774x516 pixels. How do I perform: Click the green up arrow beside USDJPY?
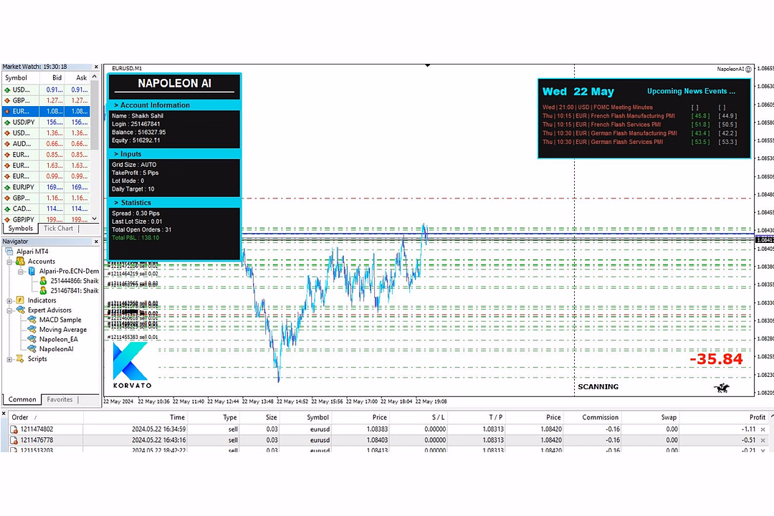click(7, 122)
